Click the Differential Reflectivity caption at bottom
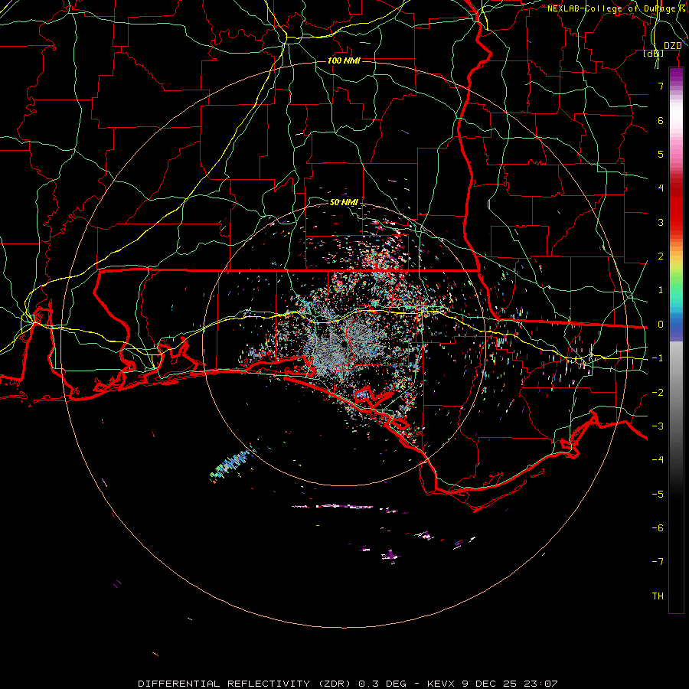The width and height of the screenshot is (689, 689). [x=348, y=684]
